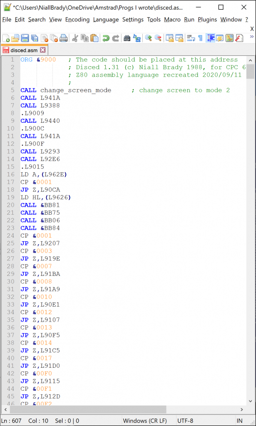Click the vertical scrollbar thumb
Image resolution: width=256 pixels, height=426 pixels.
250,72
